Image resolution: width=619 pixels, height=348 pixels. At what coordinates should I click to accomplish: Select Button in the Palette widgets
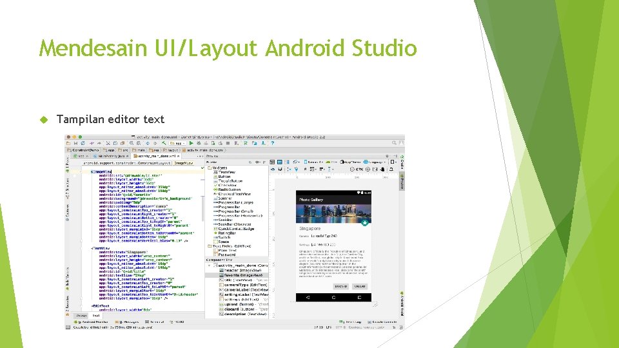point(221,177)
